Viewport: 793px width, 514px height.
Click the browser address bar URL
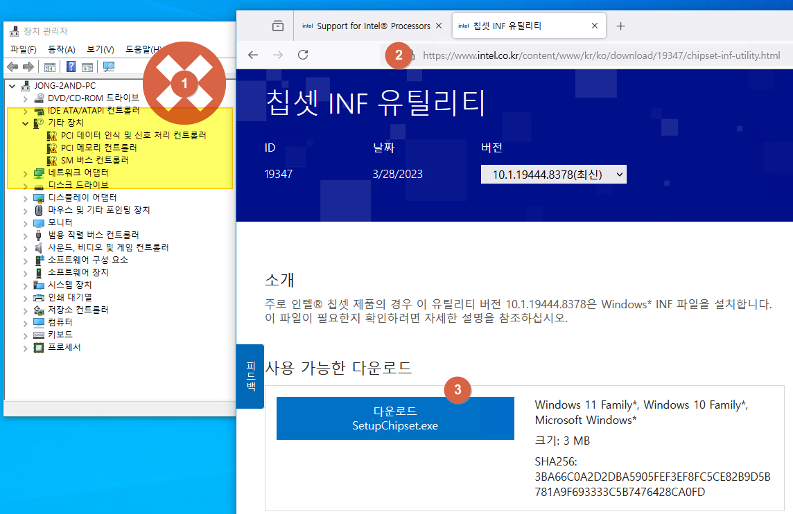(601, 55)
